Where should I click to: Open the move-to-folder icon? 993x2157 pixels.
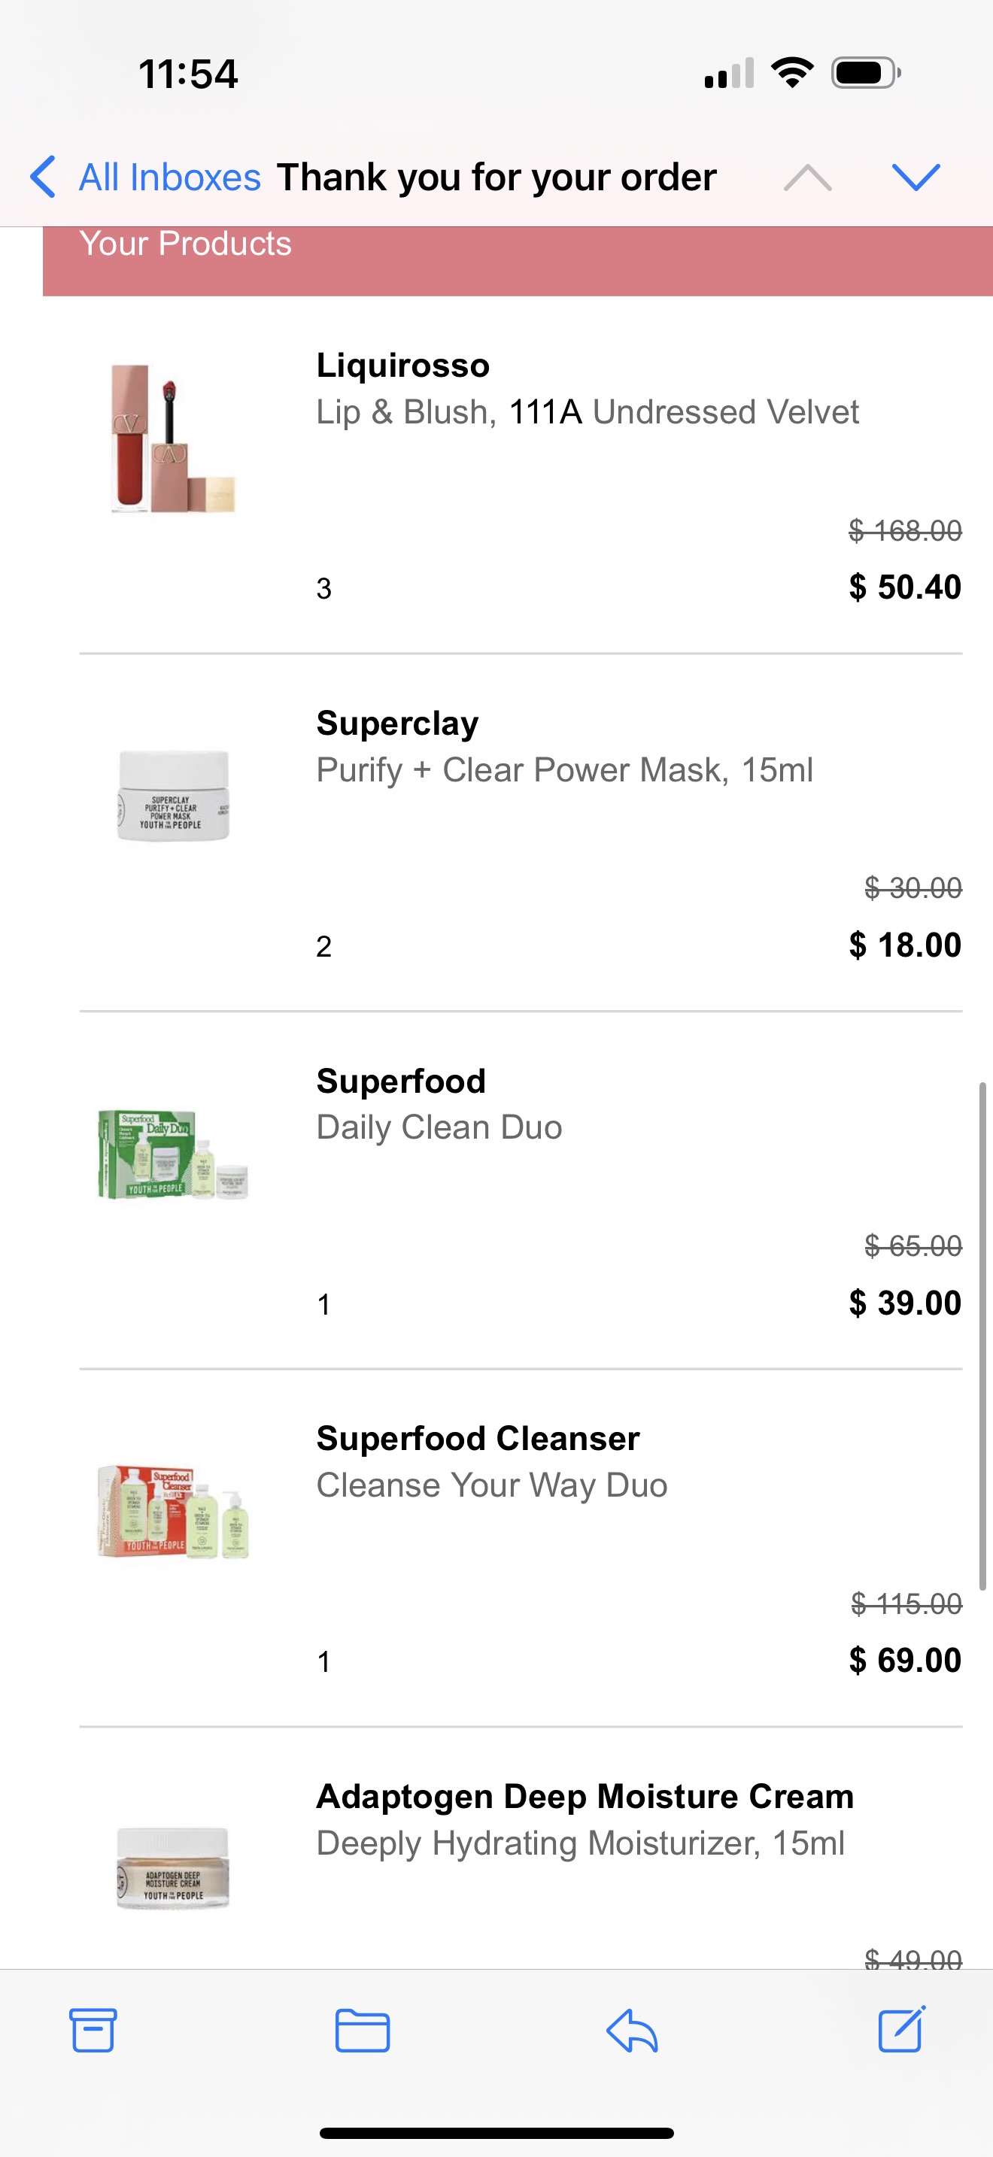362,2030
